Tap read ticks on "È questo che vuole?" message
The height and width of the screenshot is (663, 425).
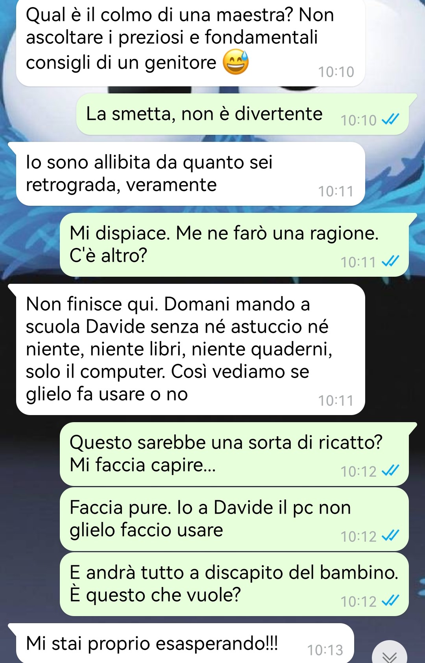(391, 600)
